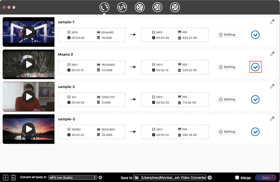Edit Moana 2 with the pencil icon
The image size is (280, 182).
click(272, 54)
